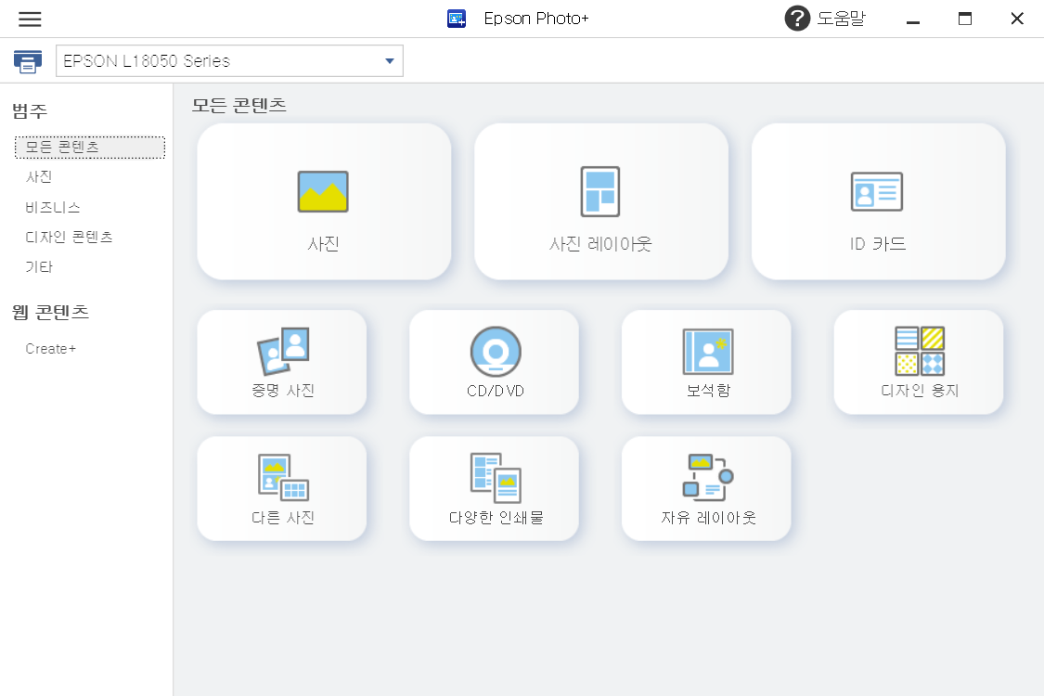
Task: Open the CD/DVD label icon
Action: click(x=496, y=351)
